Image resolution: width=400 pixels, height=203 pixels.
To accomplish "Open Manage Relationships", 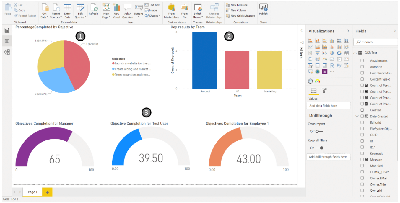I will [214, 11].
